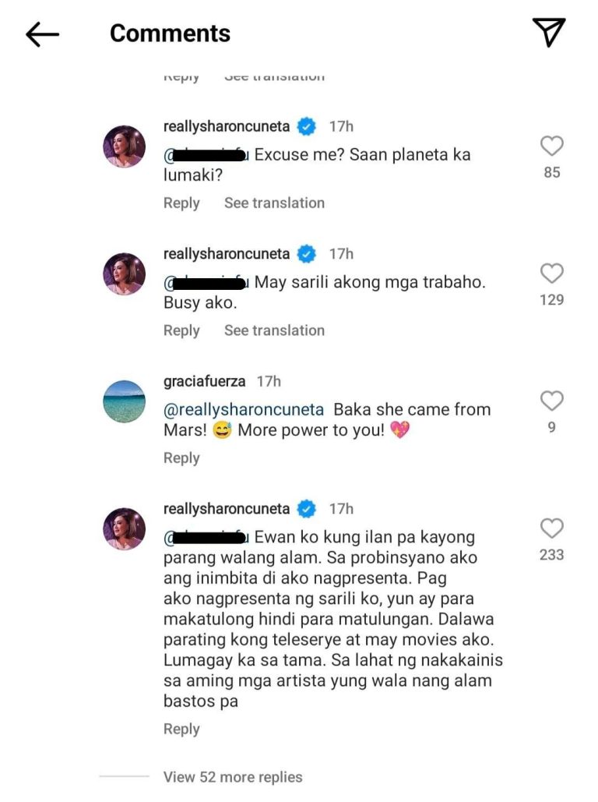This screenshot has width=598, height=802.
Task: Reply to graciafuerza's comment
Action: [x=181, y=458]
